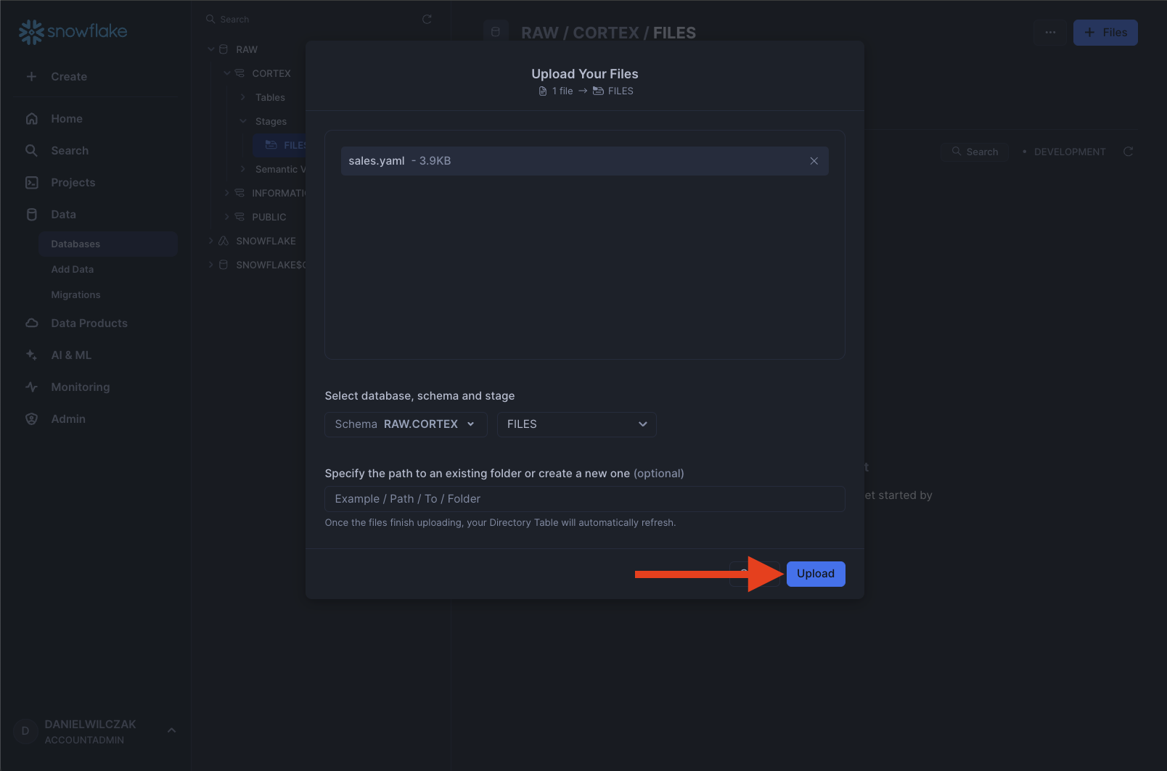1167x771 pixels.
Task: Expand the DANIELWILCZAK account menu chevron
Action: click(171, 730)
